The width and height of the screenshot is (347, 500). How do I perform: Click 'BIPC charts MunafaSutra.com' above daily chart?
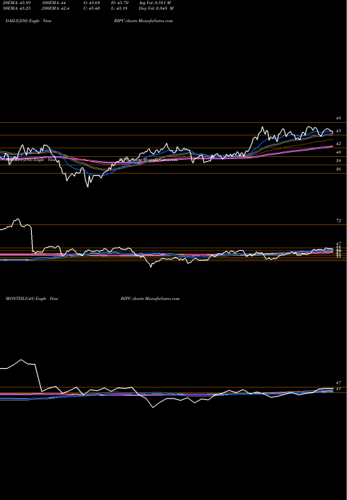click(x=144, y=21)
